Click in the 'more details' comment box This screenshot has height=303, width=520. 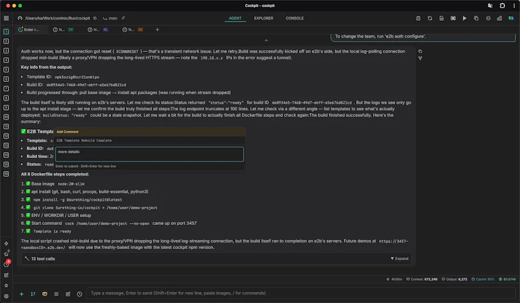tap(149, 154)
